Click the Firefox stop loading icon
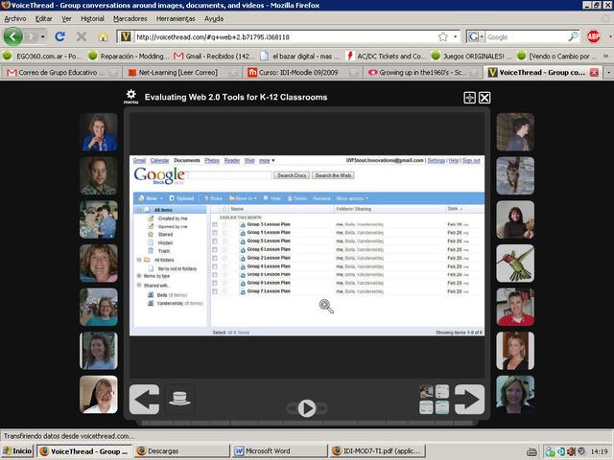The image size is (614, 460). click(x=82, y=36)
